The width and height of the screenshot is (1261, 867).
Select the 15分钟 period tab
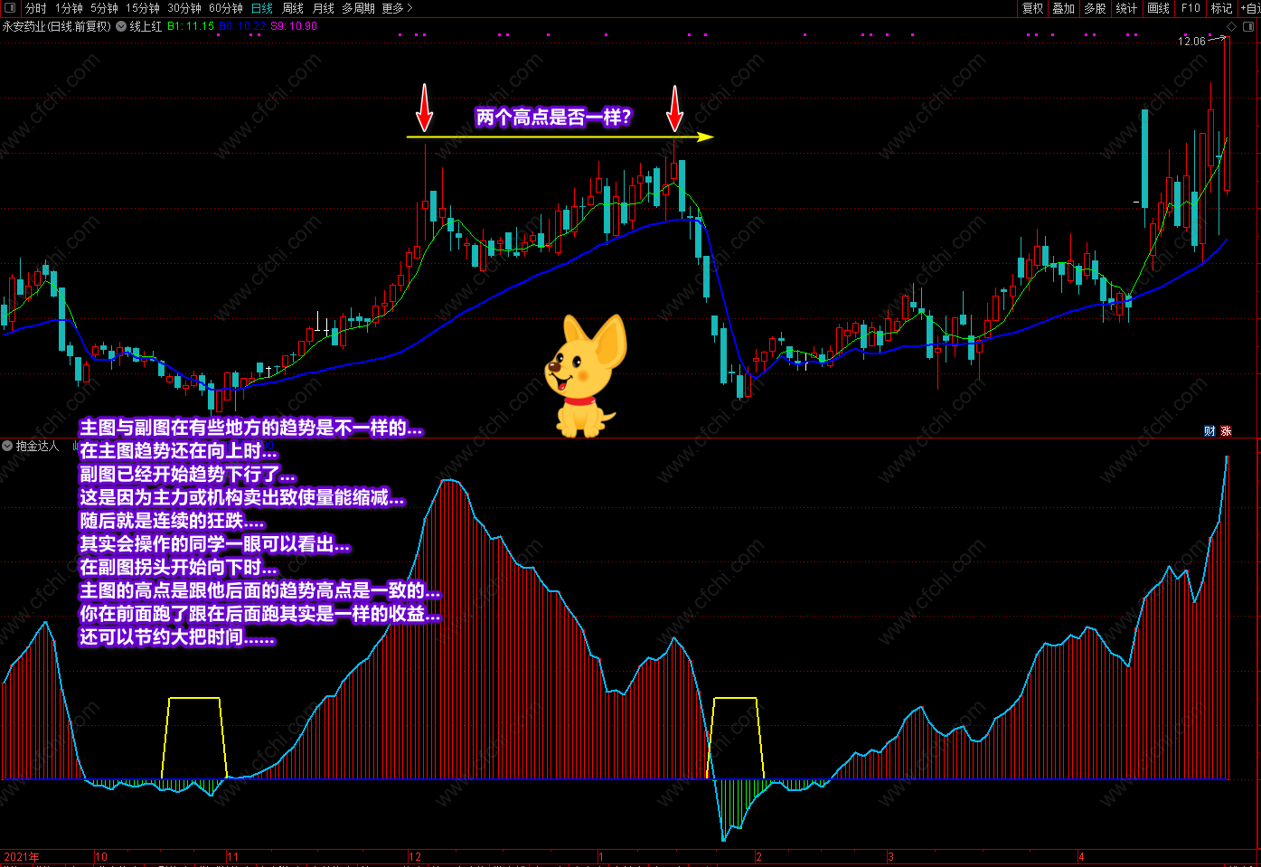(143, 8)
